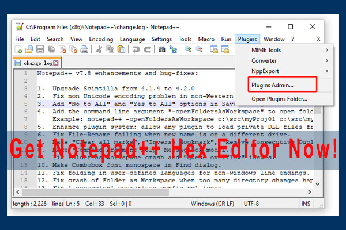Click the blue save-state icon on change.log tab
Screen dimensions: 346x230
point(18,63)
